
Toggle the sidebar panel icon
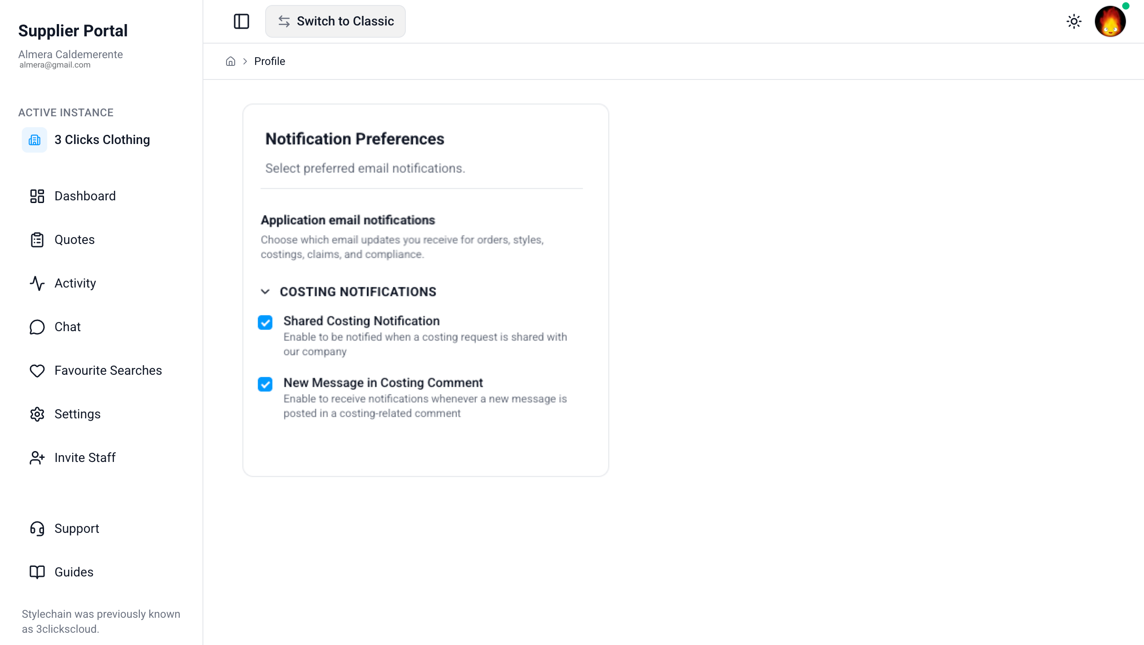pos(241,21)
